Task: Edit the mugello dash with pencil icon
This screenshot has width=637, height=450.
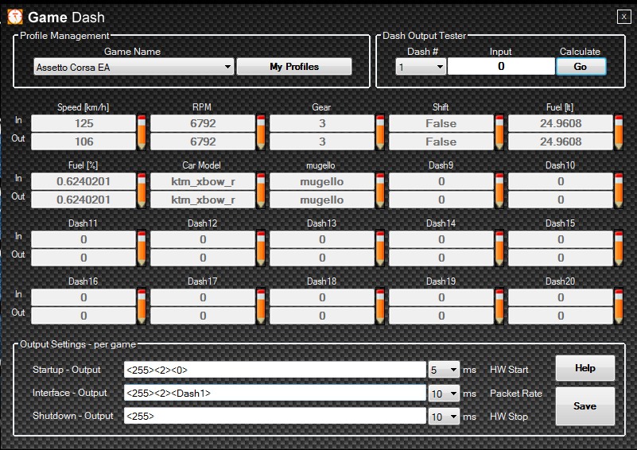Action: pos(380,190)
